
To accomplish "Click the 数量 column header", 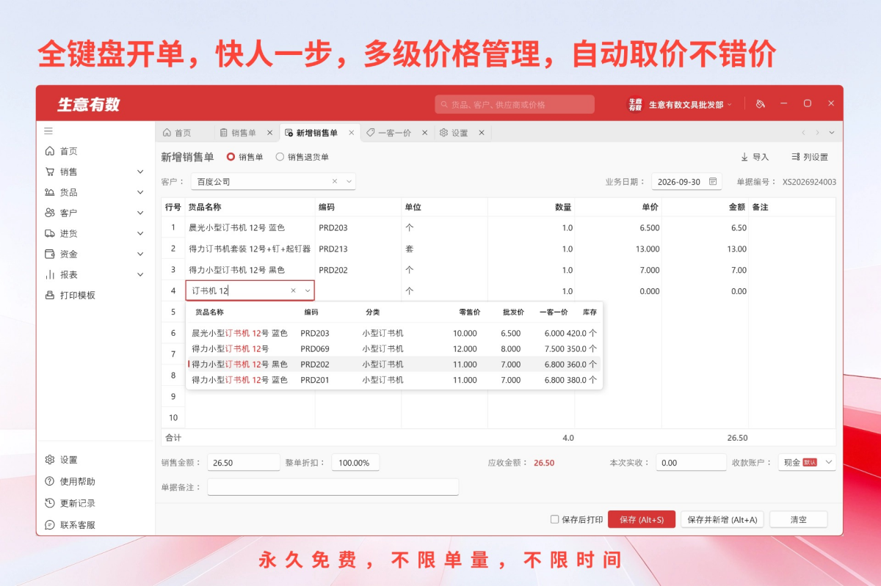I will 532,208.
